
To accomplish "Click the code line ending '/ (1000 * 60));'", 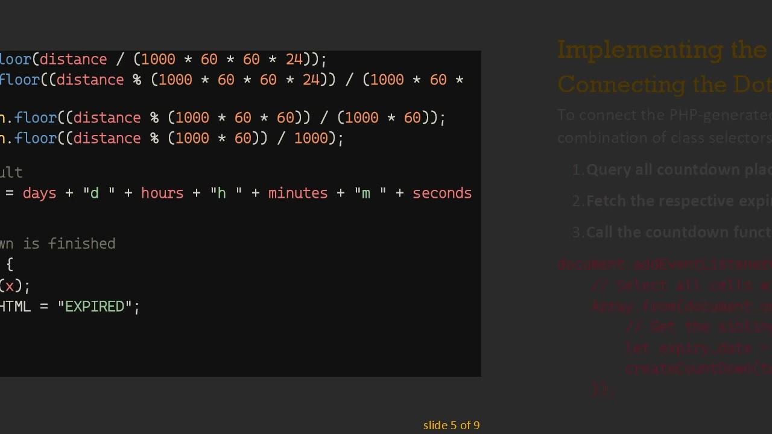I will pos(223,118).
